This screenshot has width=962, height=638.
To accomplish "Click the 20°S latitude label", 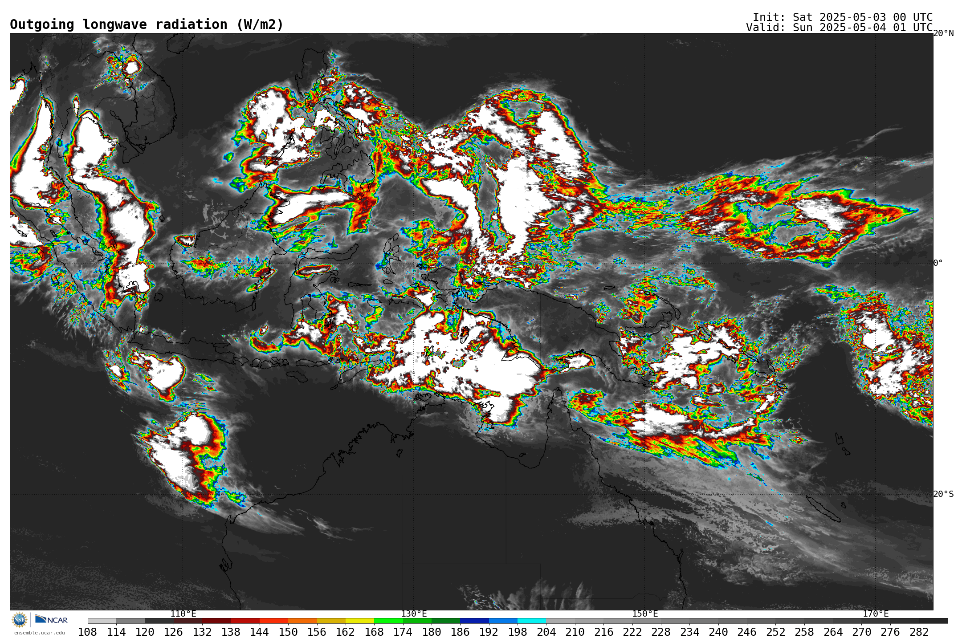I will (x=943, y=494).
